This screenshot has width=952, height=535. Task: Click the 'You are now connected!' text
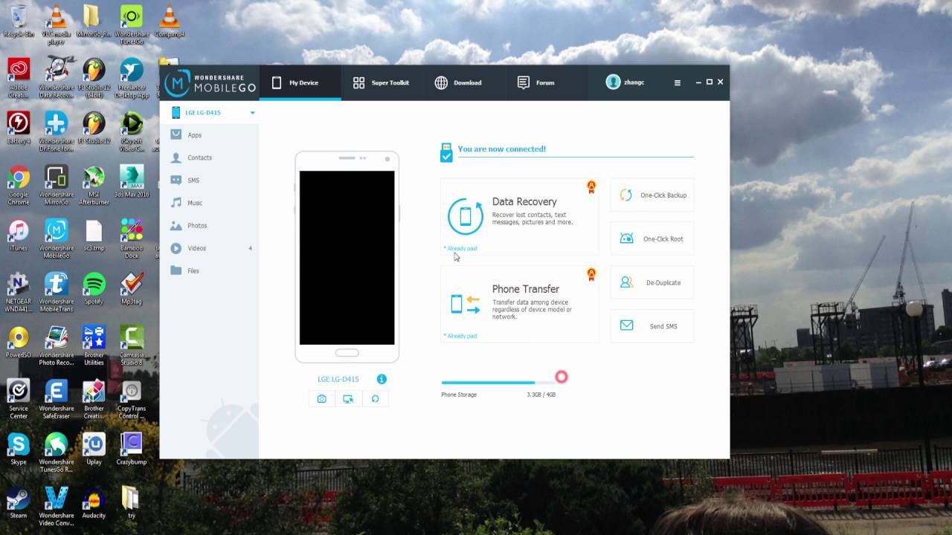(501, 149)
